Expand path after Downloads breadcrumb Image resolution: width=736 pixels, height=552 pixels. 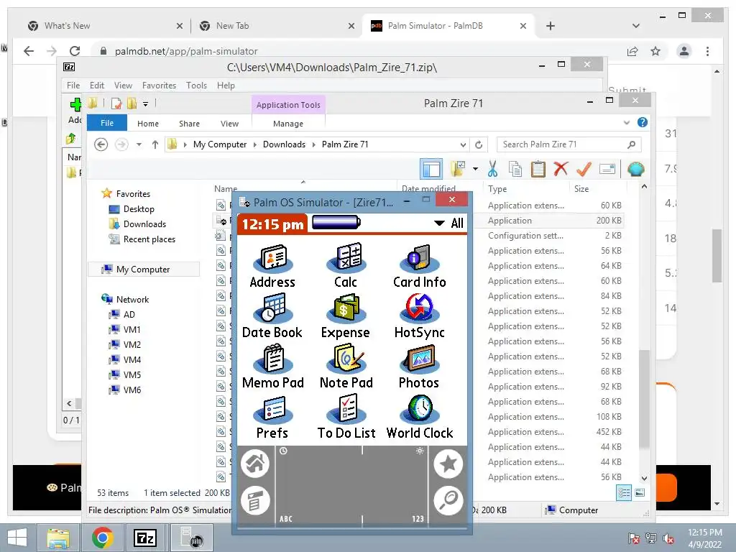point(314,144)
